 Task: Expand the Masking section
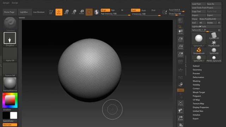pos(196,81)
